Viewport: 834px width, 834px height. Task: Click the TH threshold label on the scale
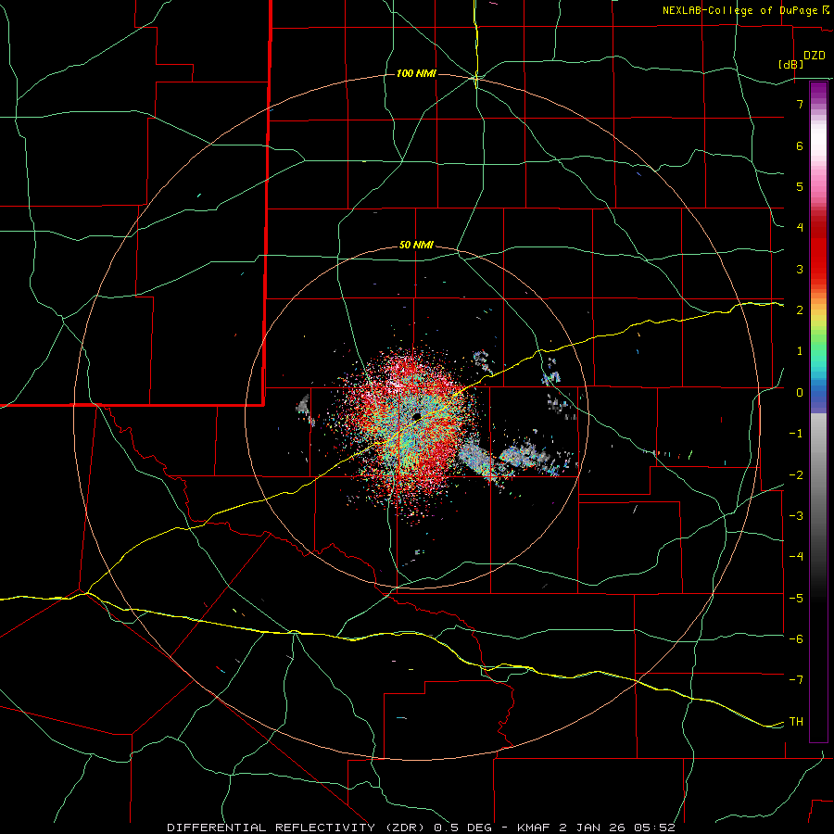(x=796, y=722)
